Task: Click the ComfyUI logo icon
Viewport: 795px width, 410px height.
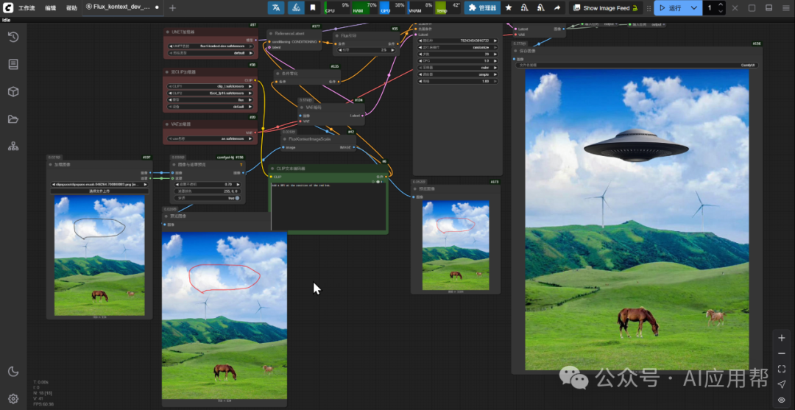Action: (8, 7)
